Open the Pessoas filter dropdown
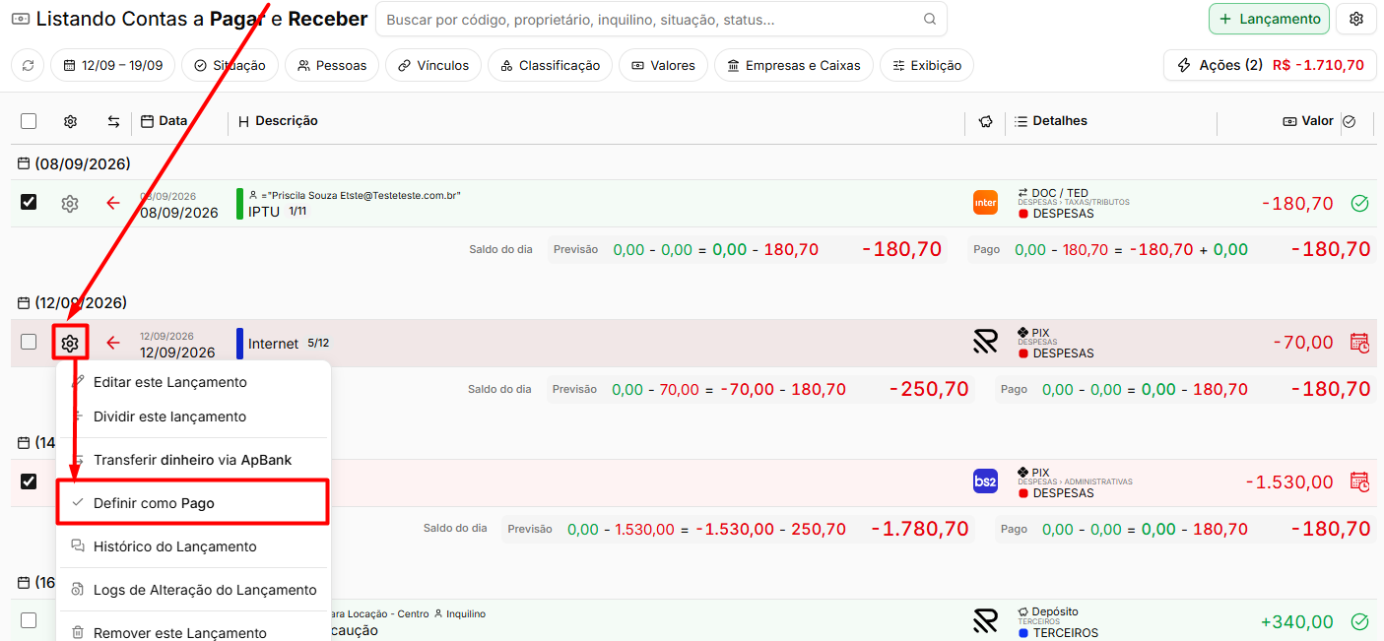Screen dimensions: 1384x641 (x=332, y=66)
